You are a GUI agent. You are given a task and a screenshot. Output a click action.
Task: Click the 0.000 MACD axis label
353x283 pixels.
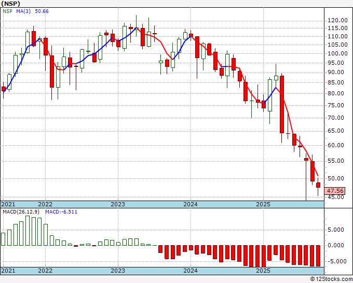point(336,245)
